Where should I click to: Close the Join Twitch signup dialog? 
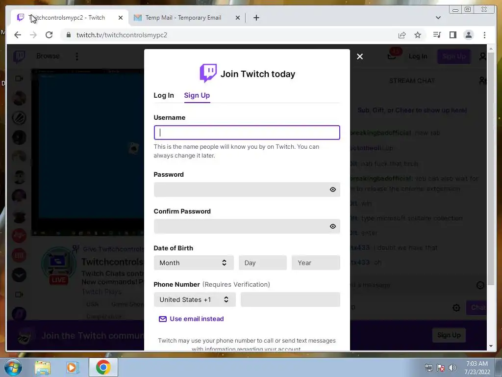point(360,56)
